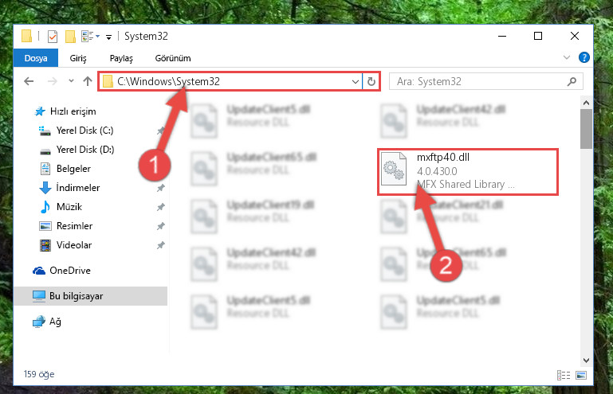Go up one folder level
This screenshot has width=613, height=394.
88,81
